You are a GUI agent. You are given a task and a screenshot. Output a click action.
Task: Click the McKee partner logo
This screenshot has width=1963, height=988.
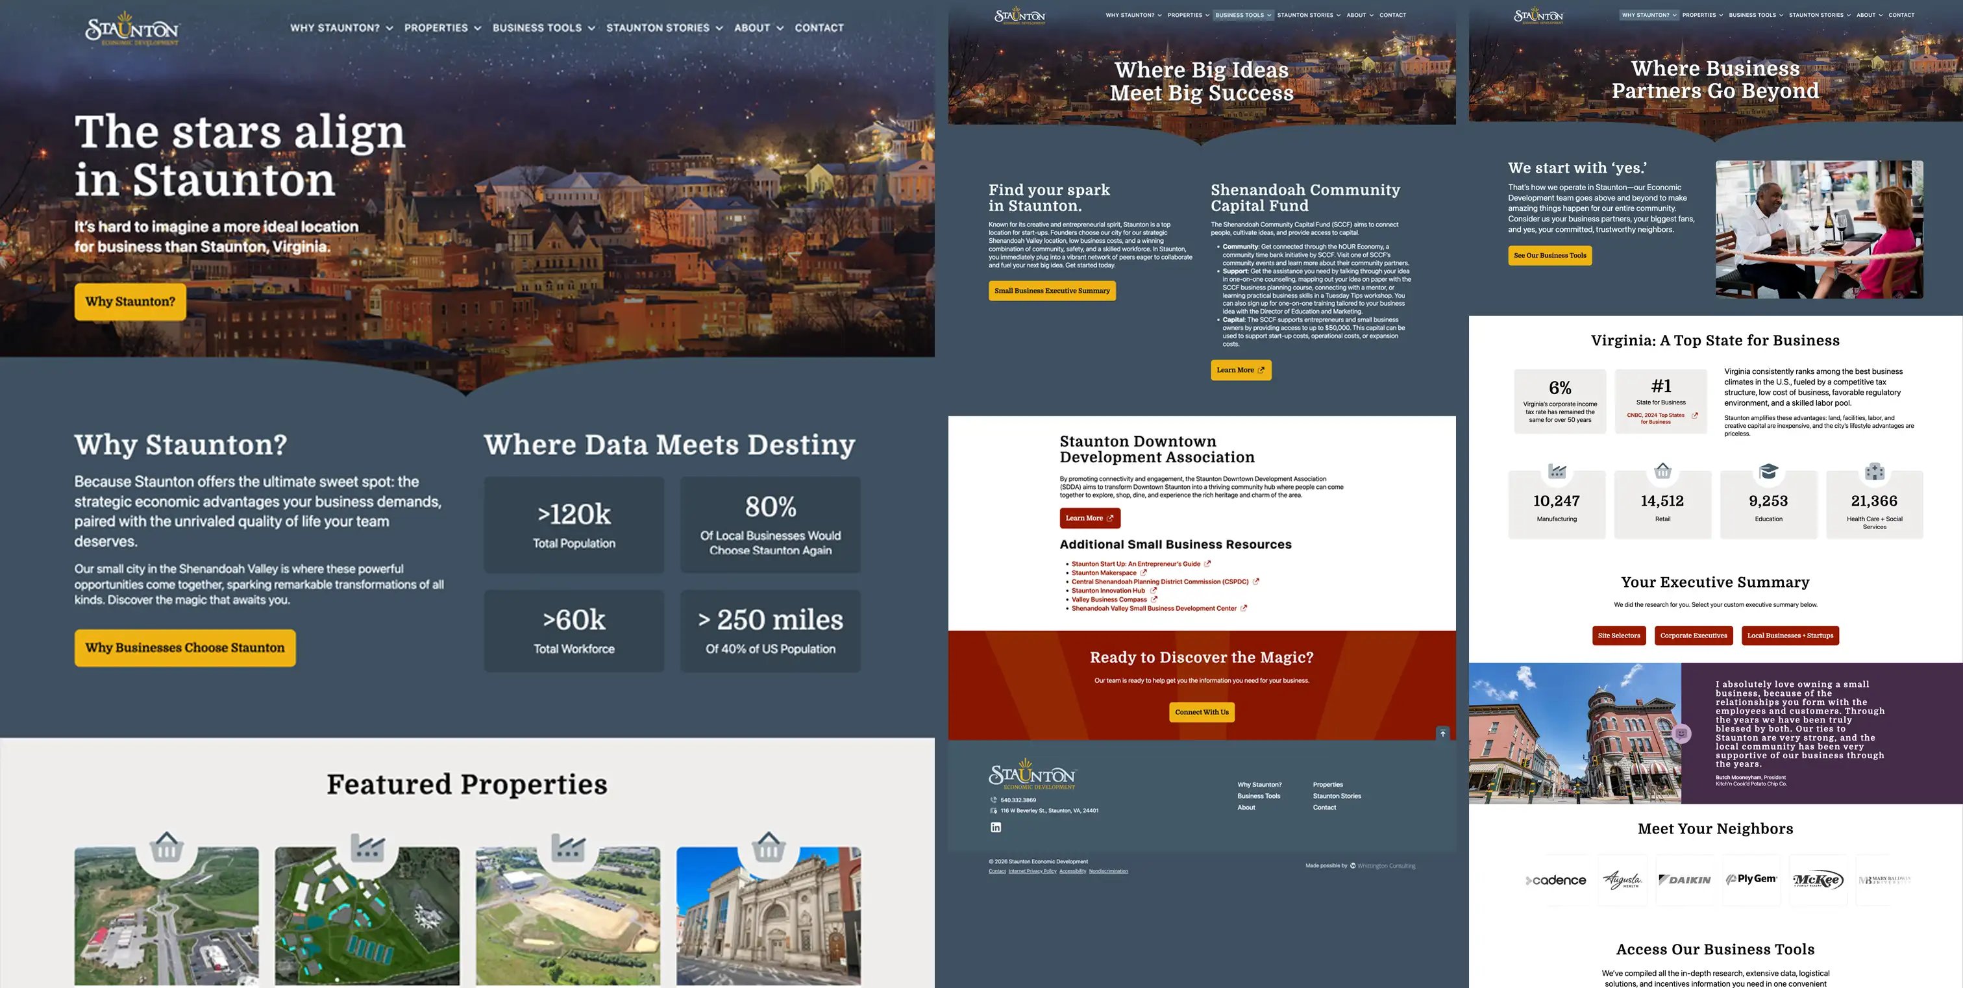click(x=1818, y=881)
